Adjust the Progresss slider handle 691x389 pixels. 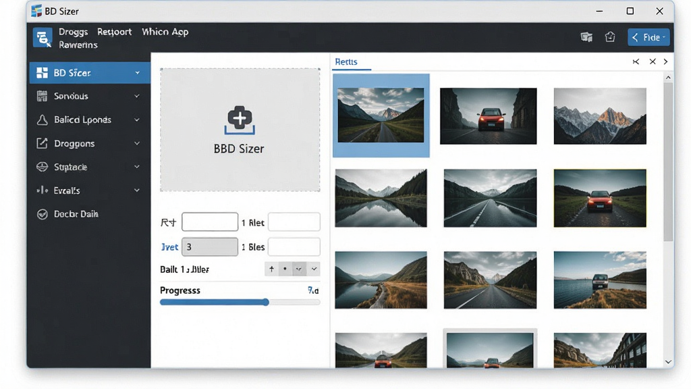[266, 302]
